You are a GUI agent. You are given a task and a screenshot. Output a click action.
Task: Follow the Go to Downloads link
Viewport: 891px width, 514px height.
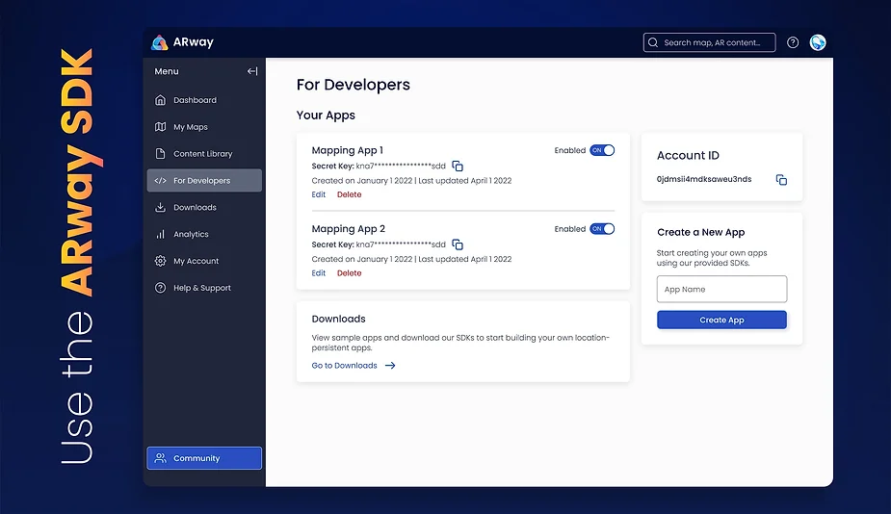(x=344, y=365)
